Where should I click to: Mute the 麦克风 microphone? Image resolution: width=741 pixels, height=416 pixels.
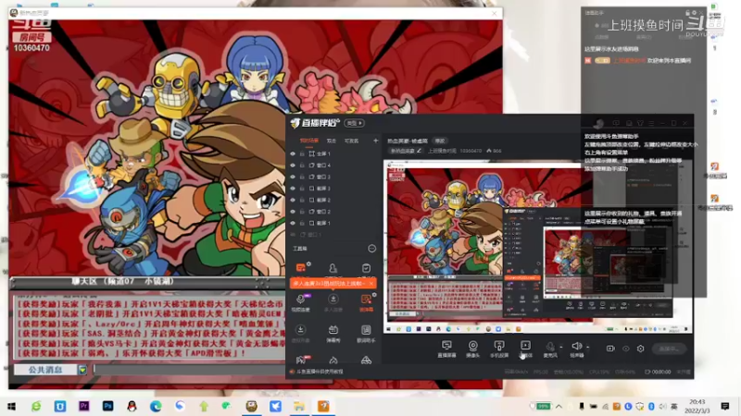tap(550, 349)
